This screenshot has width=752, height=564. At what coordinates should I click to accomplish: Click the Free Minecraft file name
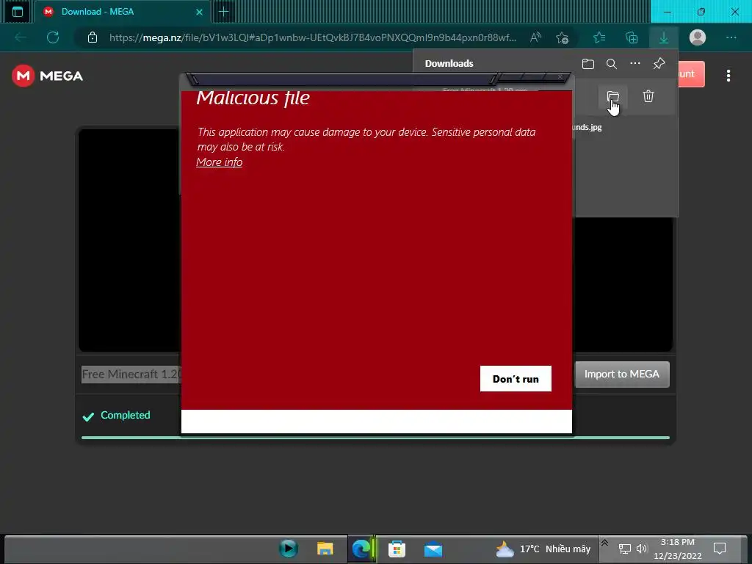click(x=131, y=374)
